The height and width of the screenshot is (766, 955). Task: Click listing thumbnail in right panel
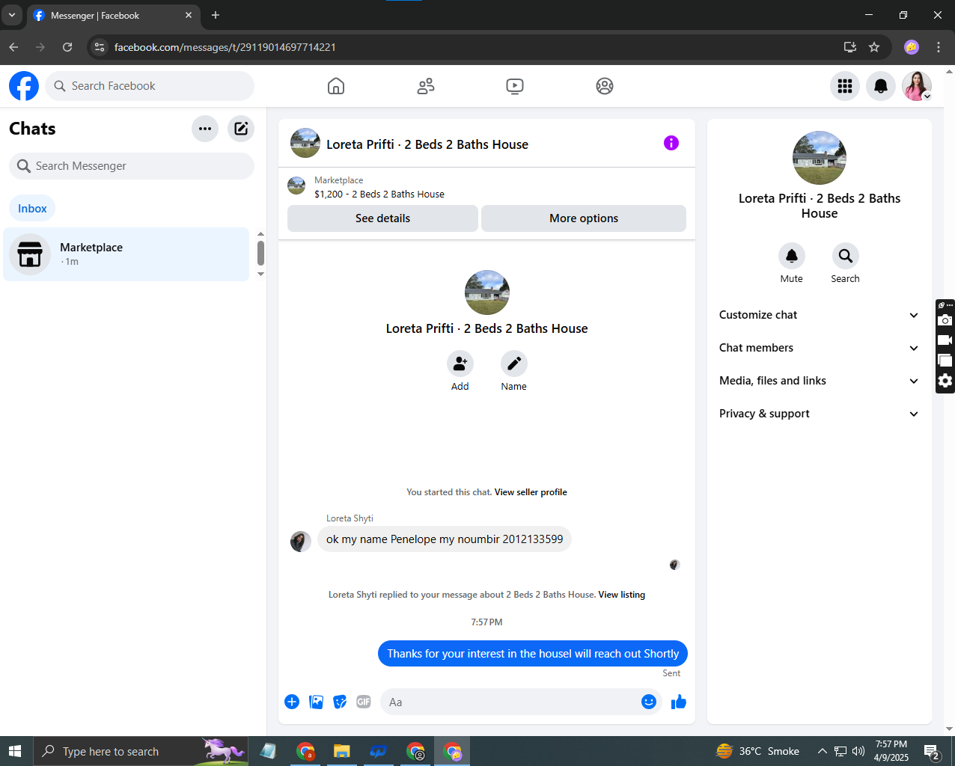820,158
